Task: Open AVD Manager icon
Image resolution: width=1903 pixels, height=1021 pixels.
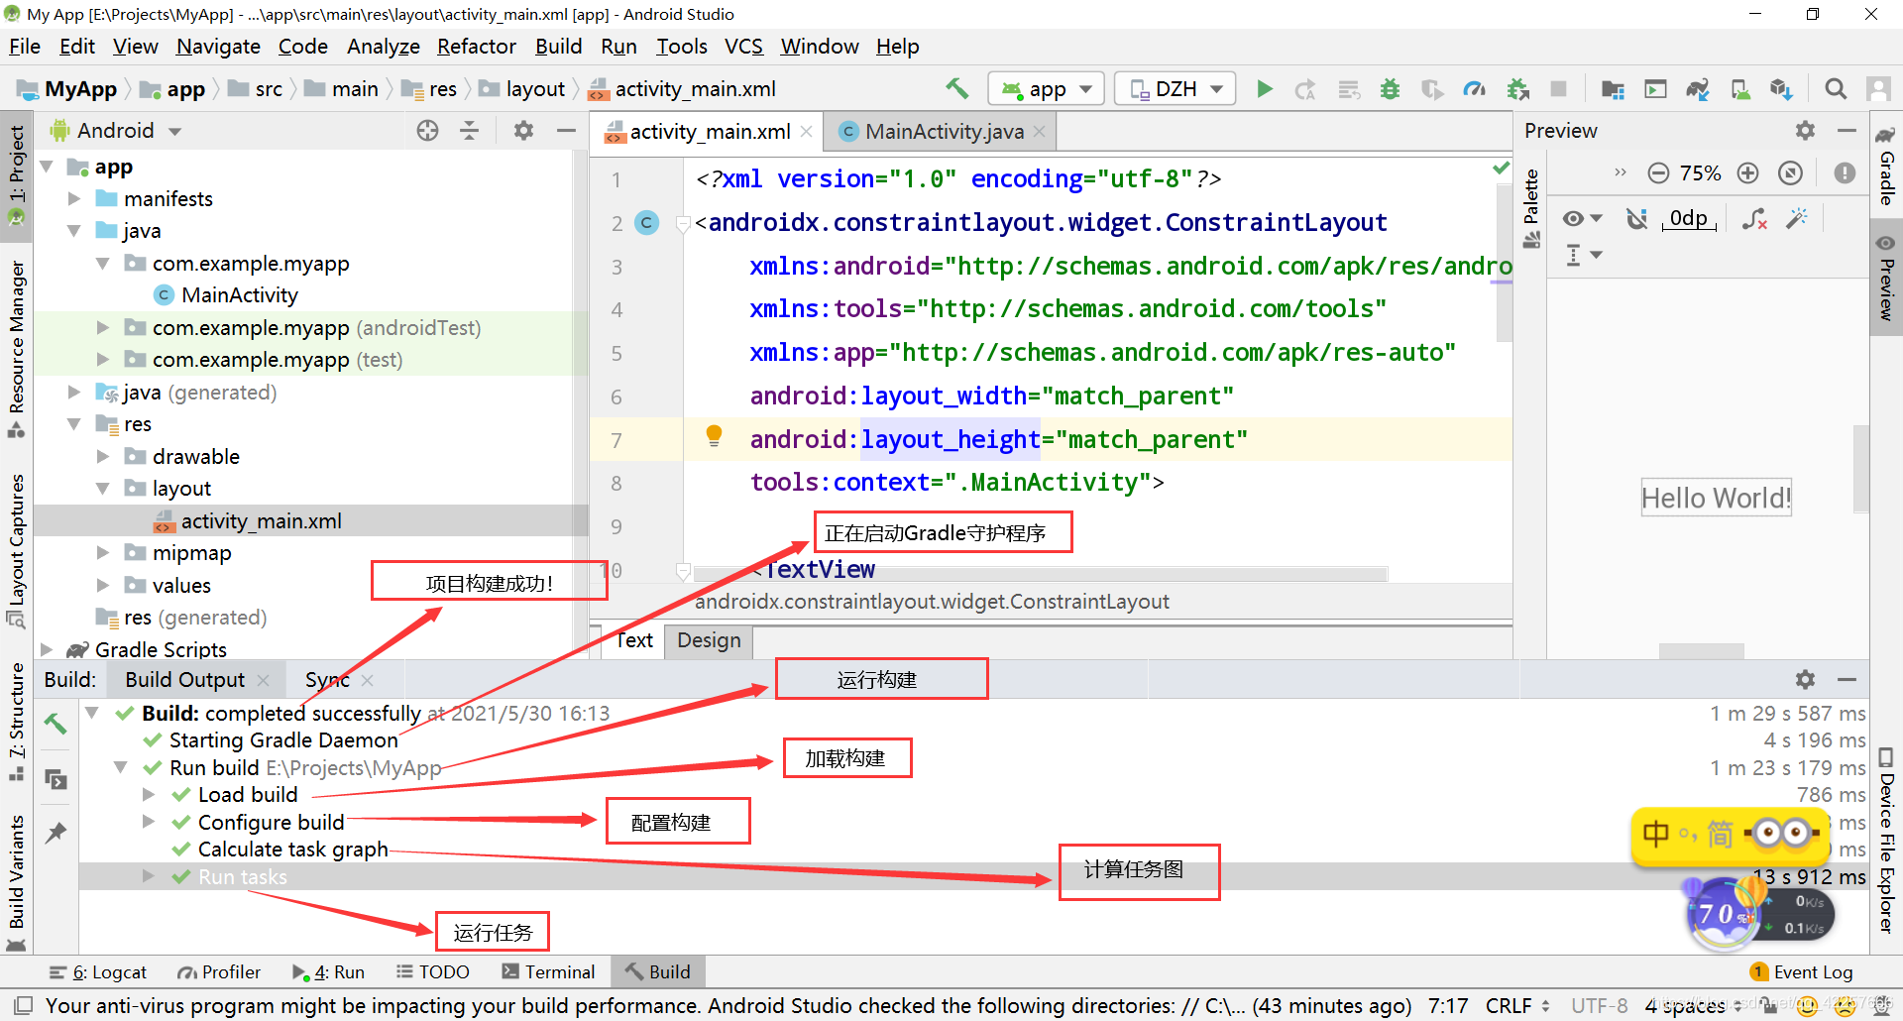Action: (1739, 89)
